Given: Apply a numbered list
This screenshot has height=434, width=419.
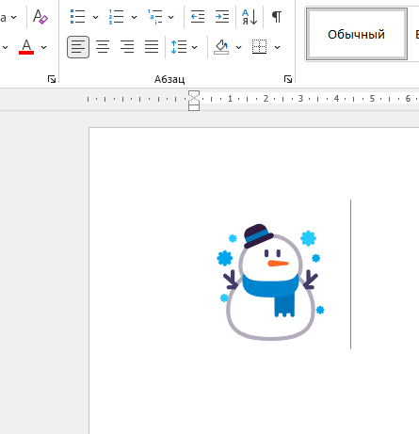Looking at the screenshot, I should pos(116,17).
